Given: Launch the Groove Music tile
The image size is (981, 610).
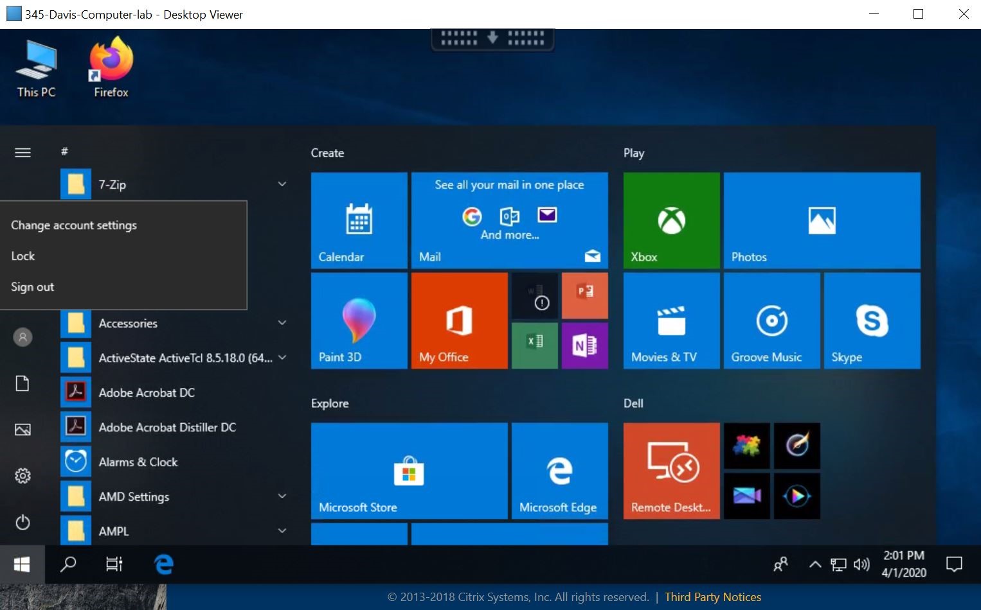Looking at the screenshot, I should pyautogui.click(x=772, y=320).
